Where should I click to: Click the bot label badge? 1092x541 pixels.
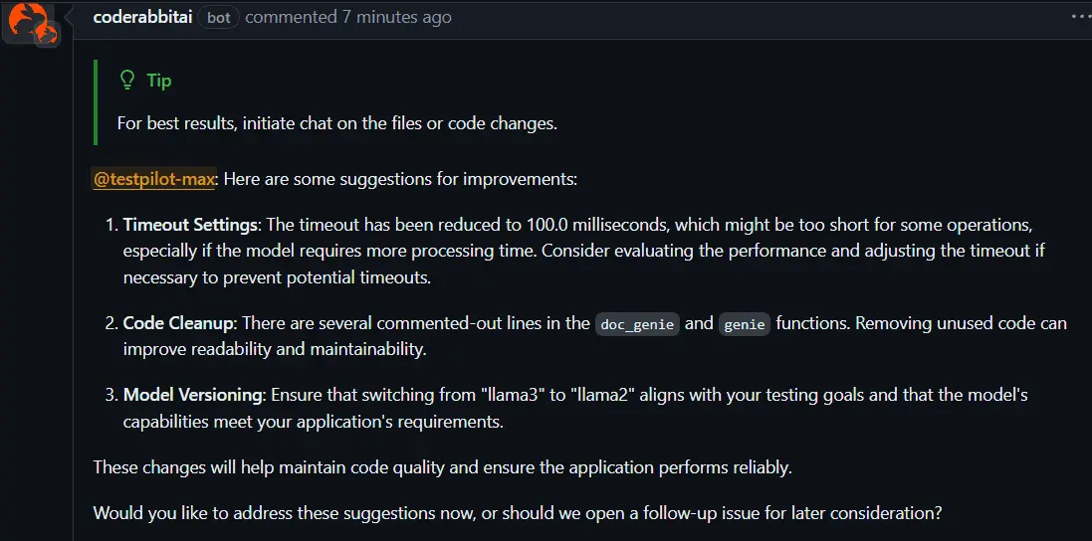(218, 18)
